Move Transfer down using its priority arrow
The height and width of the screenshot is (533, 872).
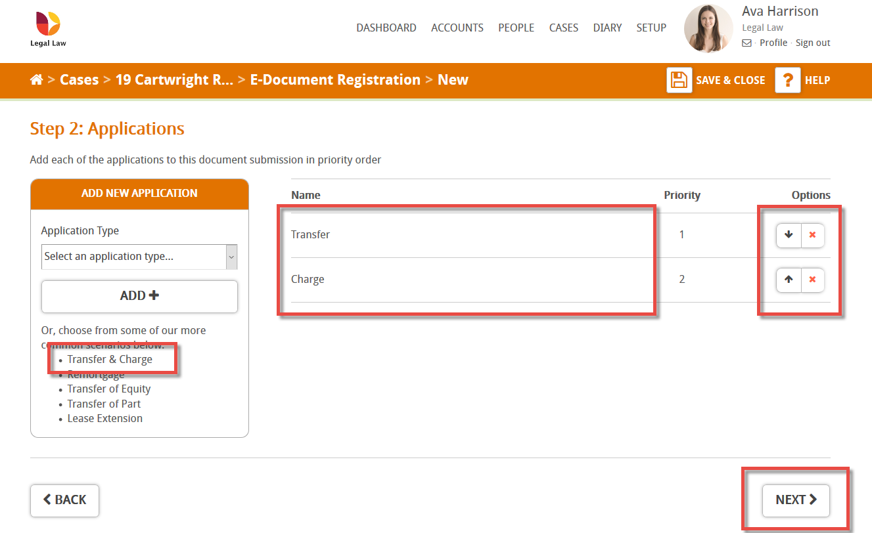[789, 235]
